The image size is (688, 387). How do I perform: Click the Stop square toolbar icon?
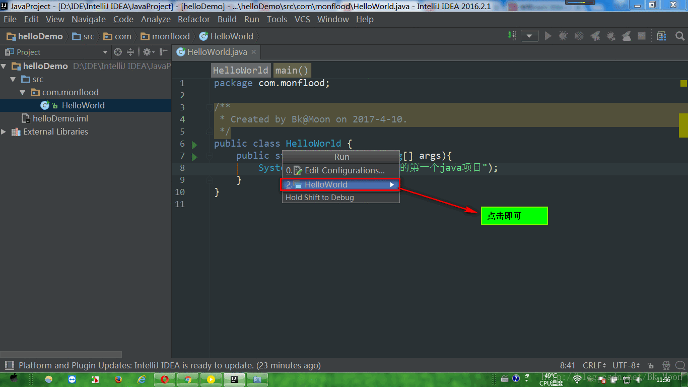point(642,36)
